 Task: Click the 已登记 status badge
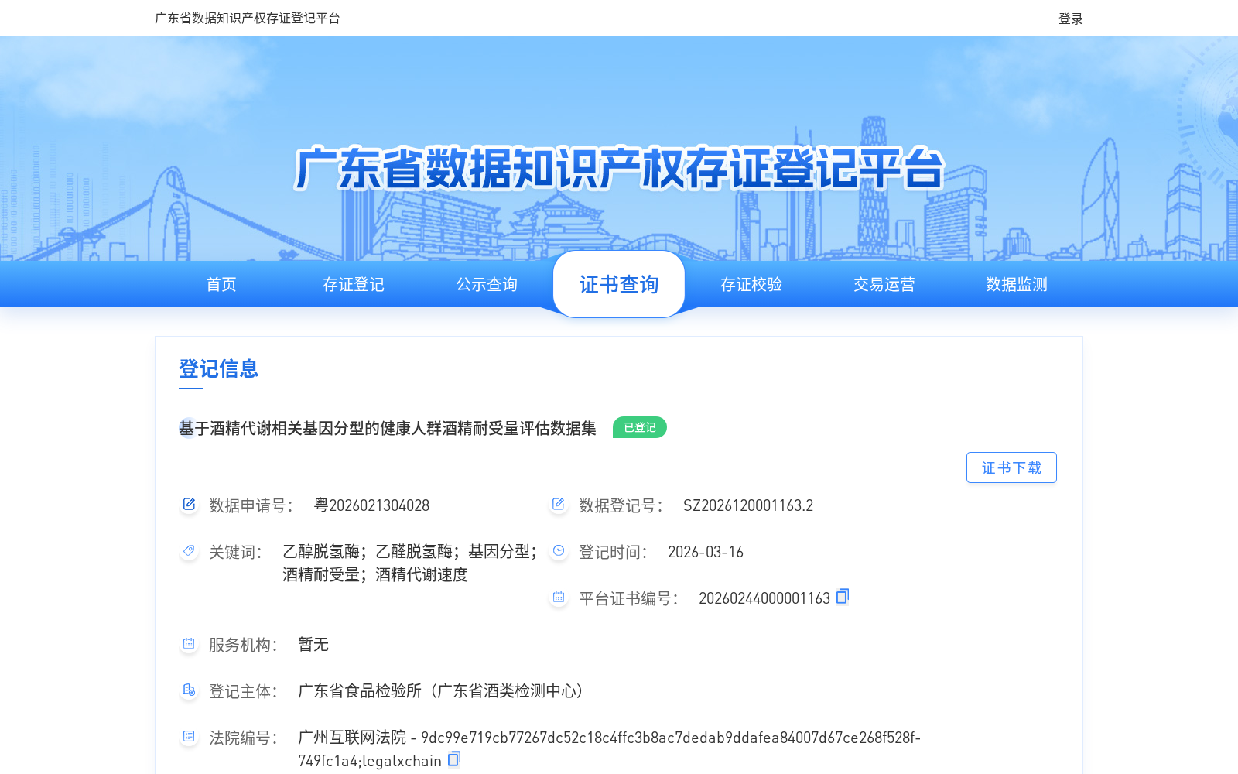pyautogui.click(x=640, y=427)
